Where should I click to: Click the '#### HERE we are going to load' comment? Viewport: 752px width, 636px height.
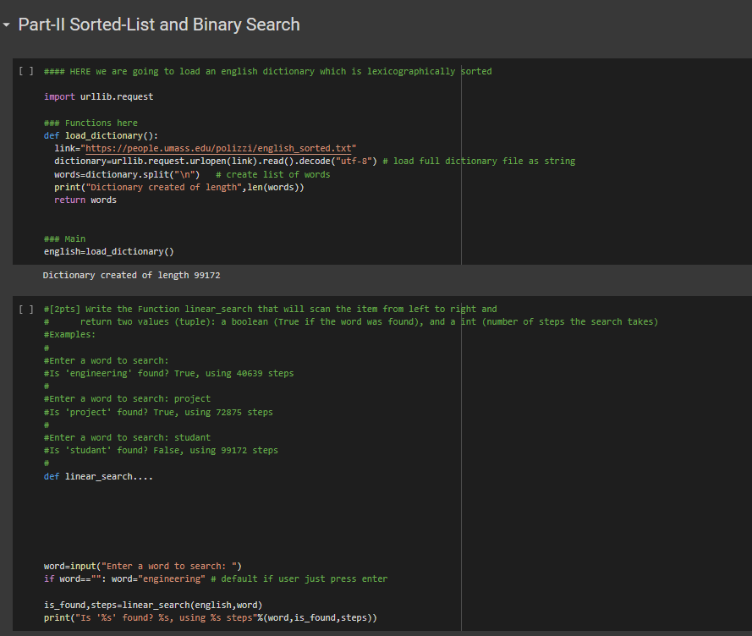[268, 72]
